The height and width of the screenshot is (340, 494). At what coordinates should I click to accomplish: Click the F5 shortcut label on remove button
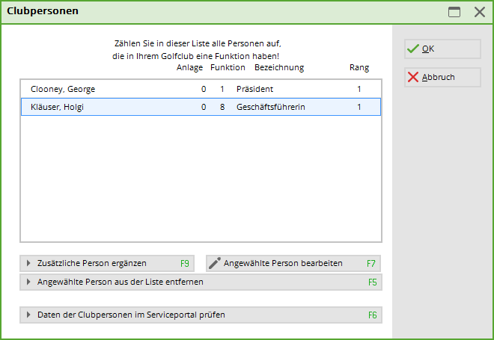[x=373, y=282]
